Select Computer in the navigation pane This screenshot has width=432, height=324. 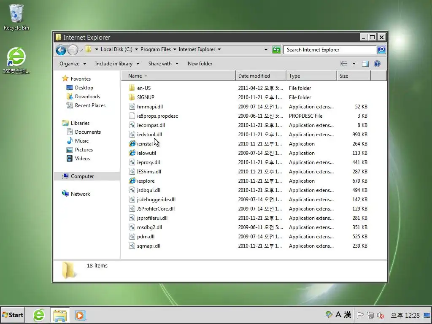tap(82, 176)
